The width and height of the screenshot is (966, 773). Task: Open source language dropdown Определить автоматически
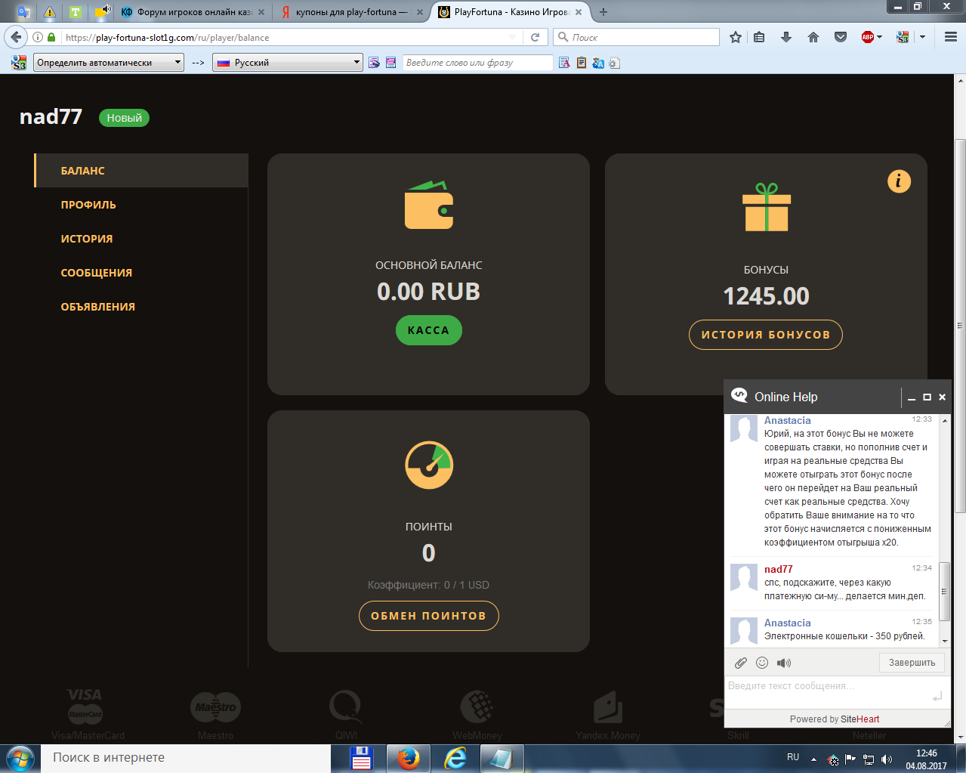click(x=109, y=63)
